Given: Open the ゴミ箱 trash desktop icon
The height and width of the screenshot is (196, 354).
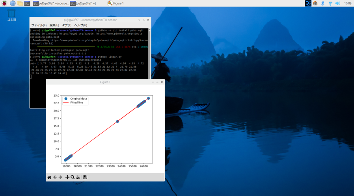Looking at the screenshot, I should point(11,15).
